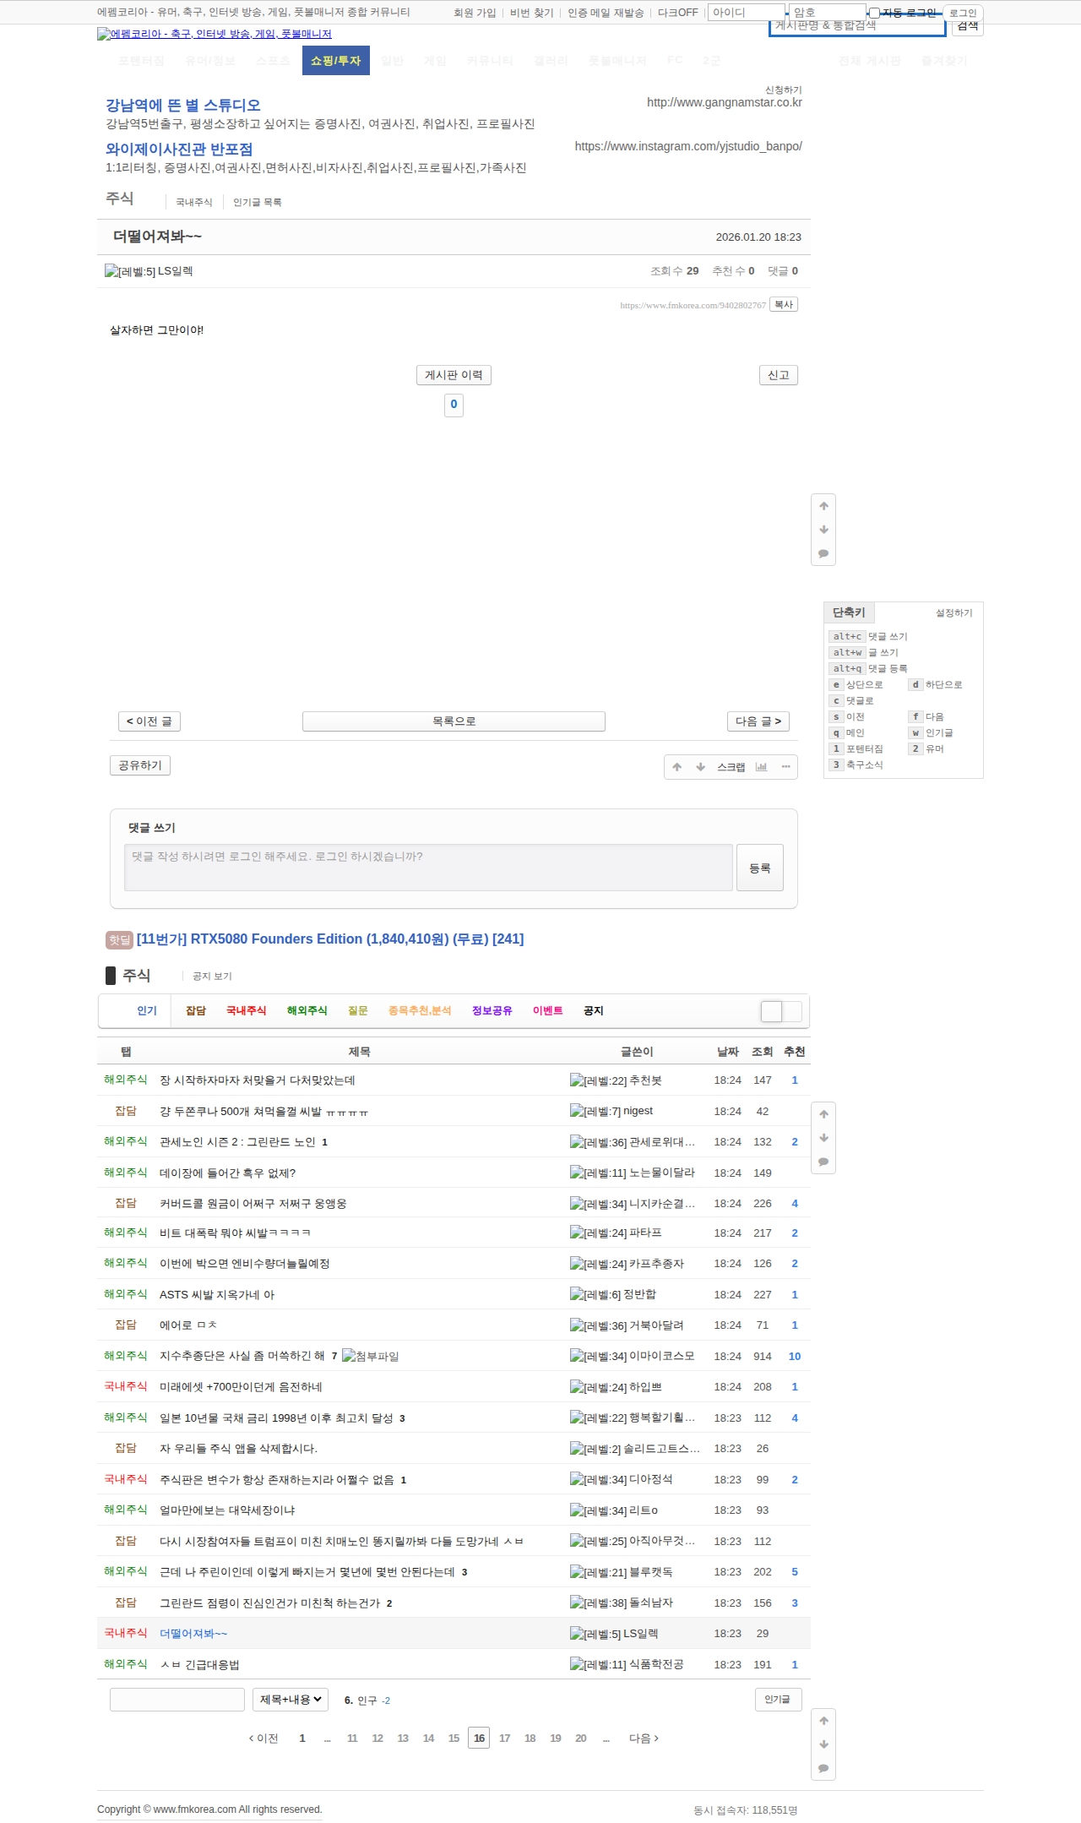Scrap the post using 스크랩
The width and height of the screenshot is (1081, 1823).
[x=731, y=767]
